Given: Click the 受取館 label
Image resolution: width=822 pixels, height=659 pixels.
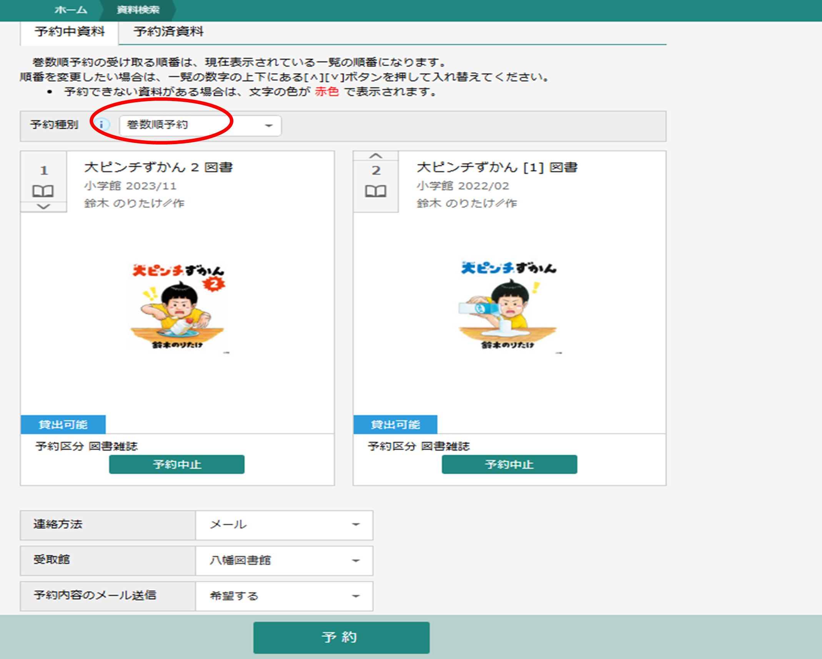Looking at the screenshot, I should [x=52, y=559].
